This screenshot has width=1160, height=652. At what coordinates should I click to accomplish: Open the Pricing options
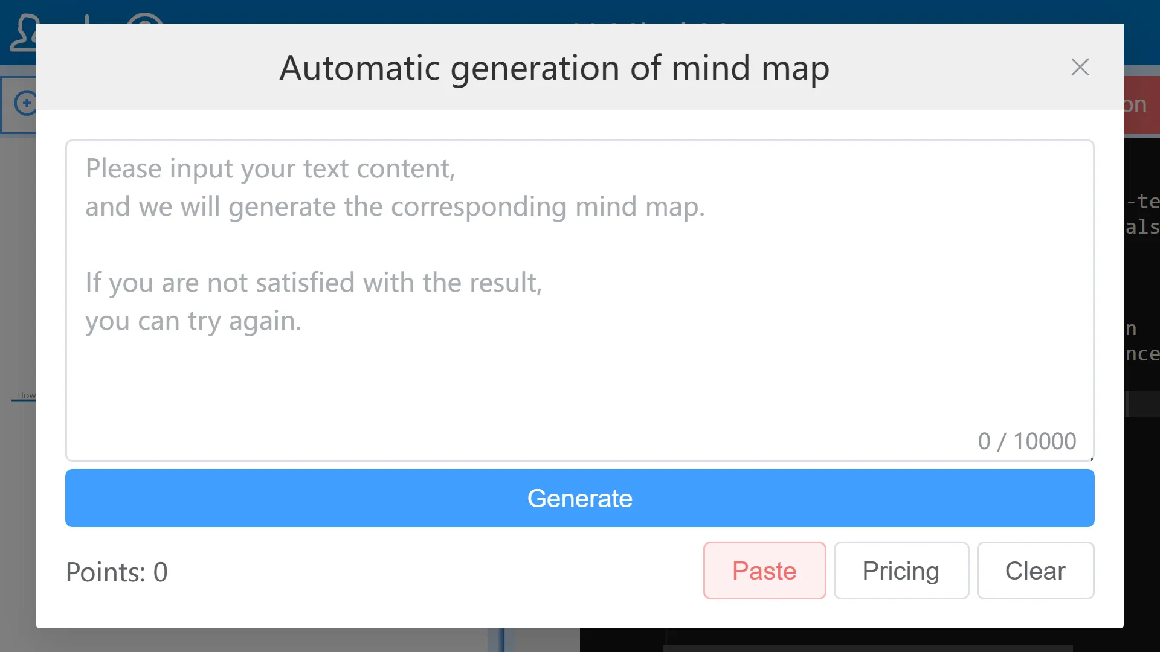901,570
